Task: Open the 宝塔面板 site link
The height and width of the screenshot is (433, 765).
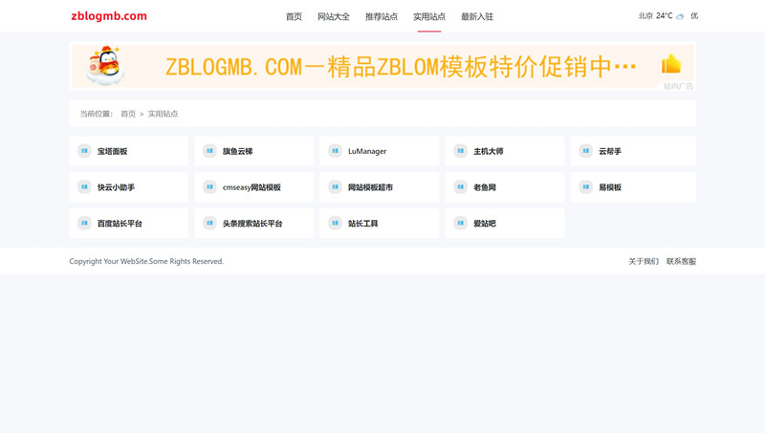Action: 112,151
